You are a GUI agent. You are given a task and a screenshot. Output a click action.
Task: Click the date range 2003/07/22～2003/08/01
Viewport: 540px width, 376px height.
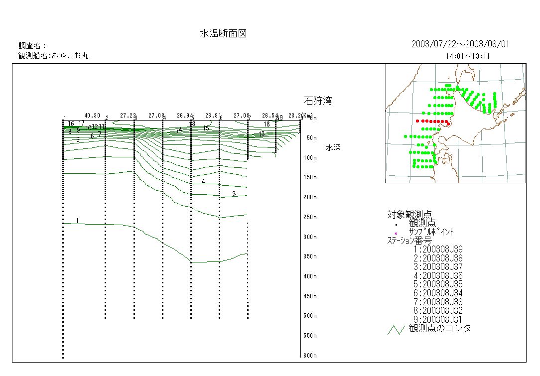[x=460, y=44]
